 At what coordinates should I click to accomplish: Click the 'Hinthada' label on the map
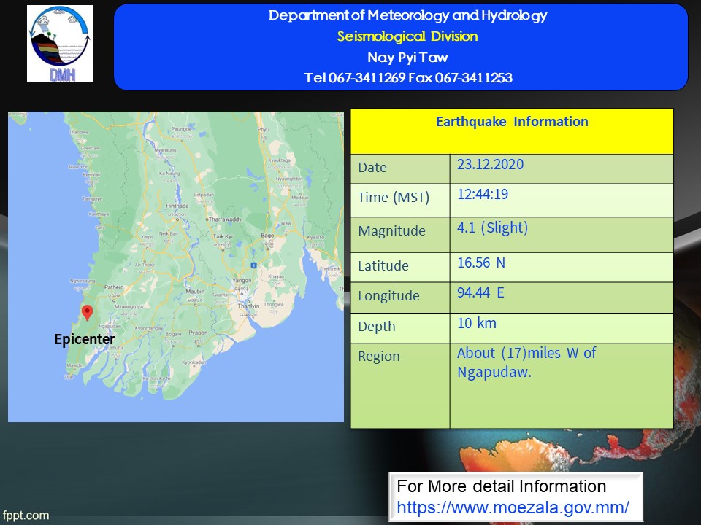point(177,206)
